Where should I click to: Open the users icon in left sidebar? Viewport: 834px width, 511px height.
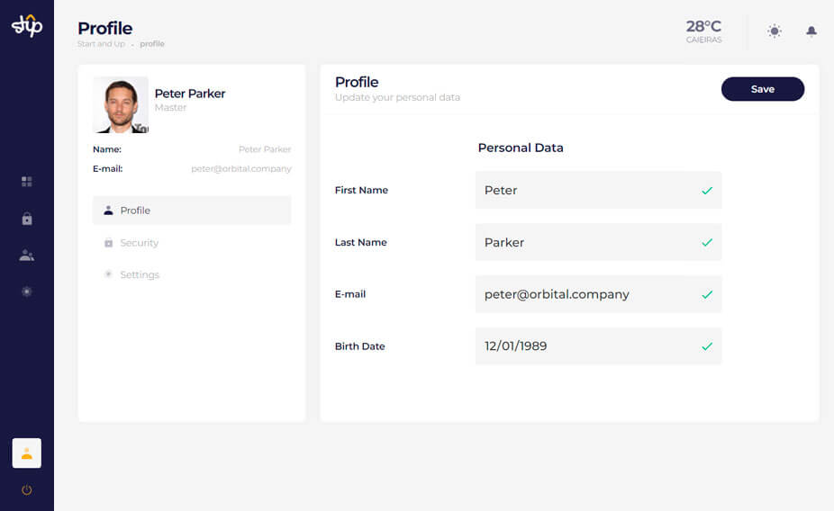coord(27,255)
